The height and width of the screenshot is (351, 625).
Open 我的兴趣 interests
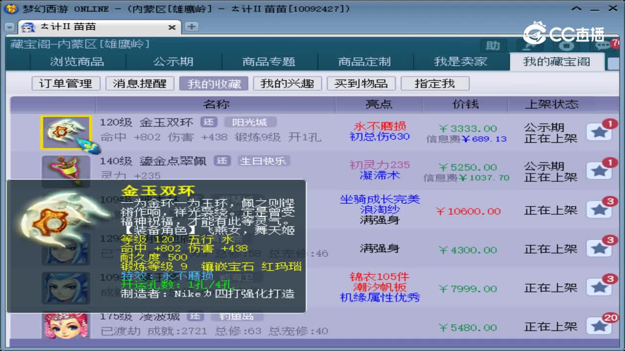click(287, 83)
